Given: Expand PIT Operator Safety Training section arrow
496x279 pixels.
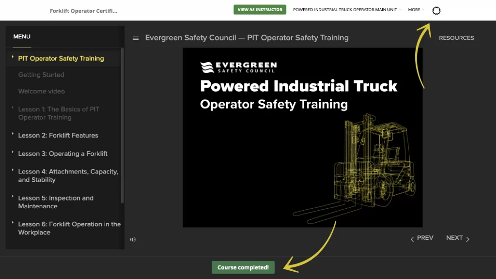Looking at the screenshot, I should (13, 57).
